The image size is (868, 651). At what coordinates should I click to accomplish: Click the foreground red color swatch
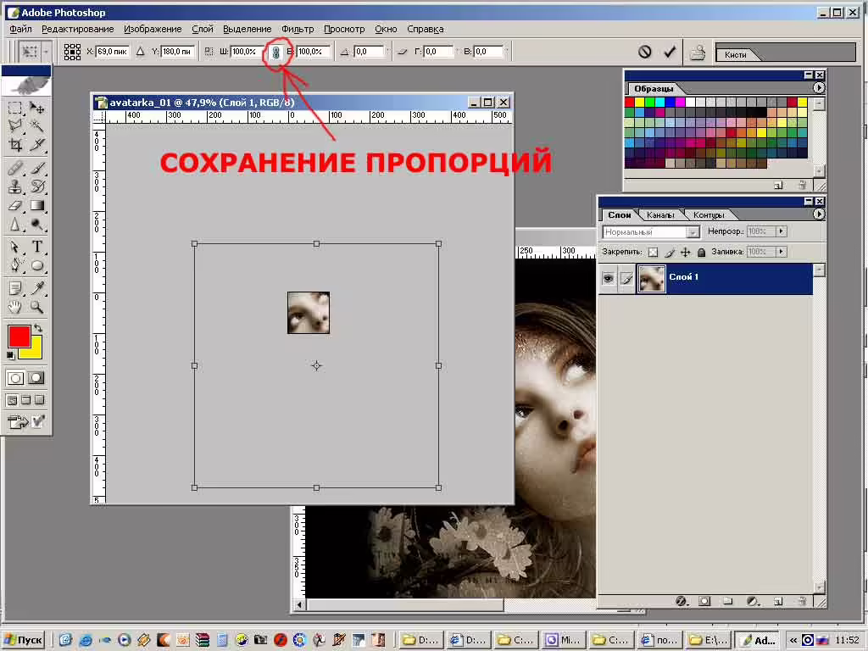tap(19, 337)
